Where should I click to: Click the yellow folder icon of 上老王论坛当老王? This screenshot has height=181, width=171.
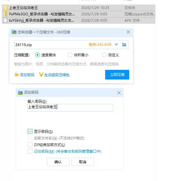click(5, 8)
